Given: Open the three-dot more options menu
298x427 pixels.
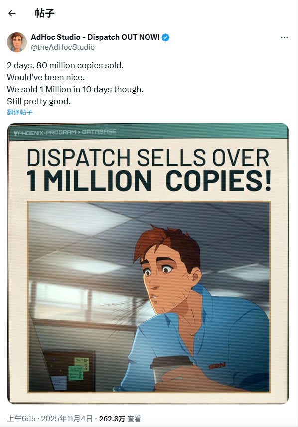Looking at the screenshot, I should [284, 37].
